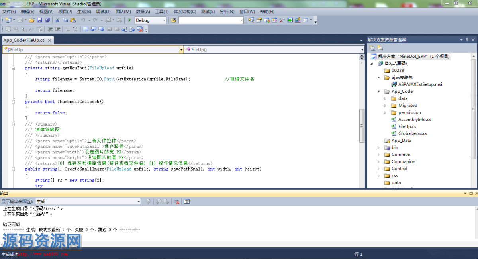This screenshot has height=259, width=478.
Task: Select Global.asax.cs in Solution Explorer
Action: coord(413,134)
